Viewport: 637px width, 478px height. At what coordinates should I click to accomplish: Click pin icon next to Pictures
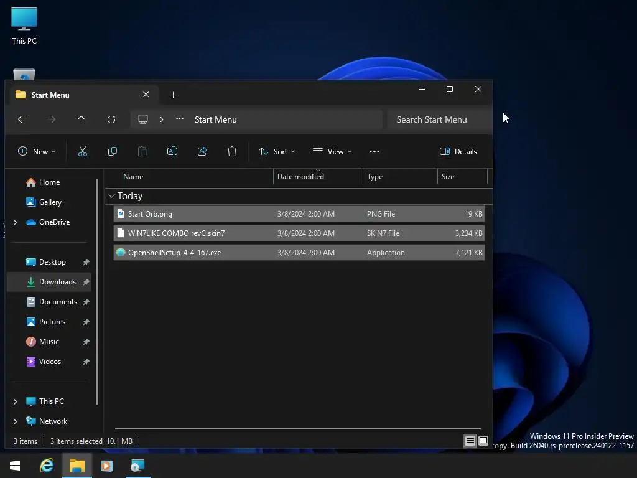pyautogui.click(x=86, y=322)
